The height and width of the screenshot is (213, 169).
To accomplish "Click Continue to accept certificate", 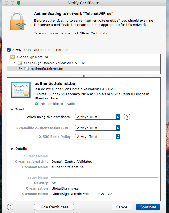I will pos(148,207).
